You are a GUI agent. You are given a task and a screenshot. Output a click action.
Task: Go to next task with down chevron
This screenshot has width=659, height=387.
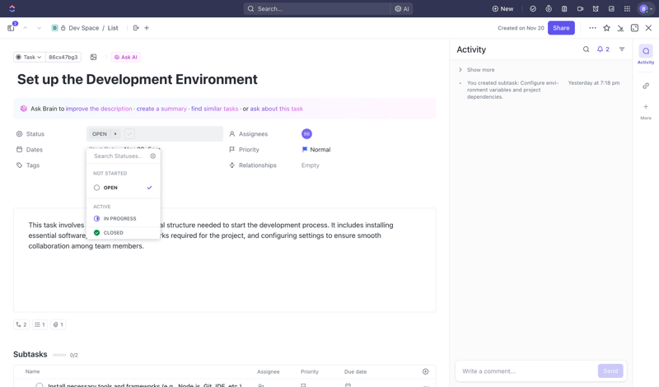pyautogui.click(x=39, y=28)
